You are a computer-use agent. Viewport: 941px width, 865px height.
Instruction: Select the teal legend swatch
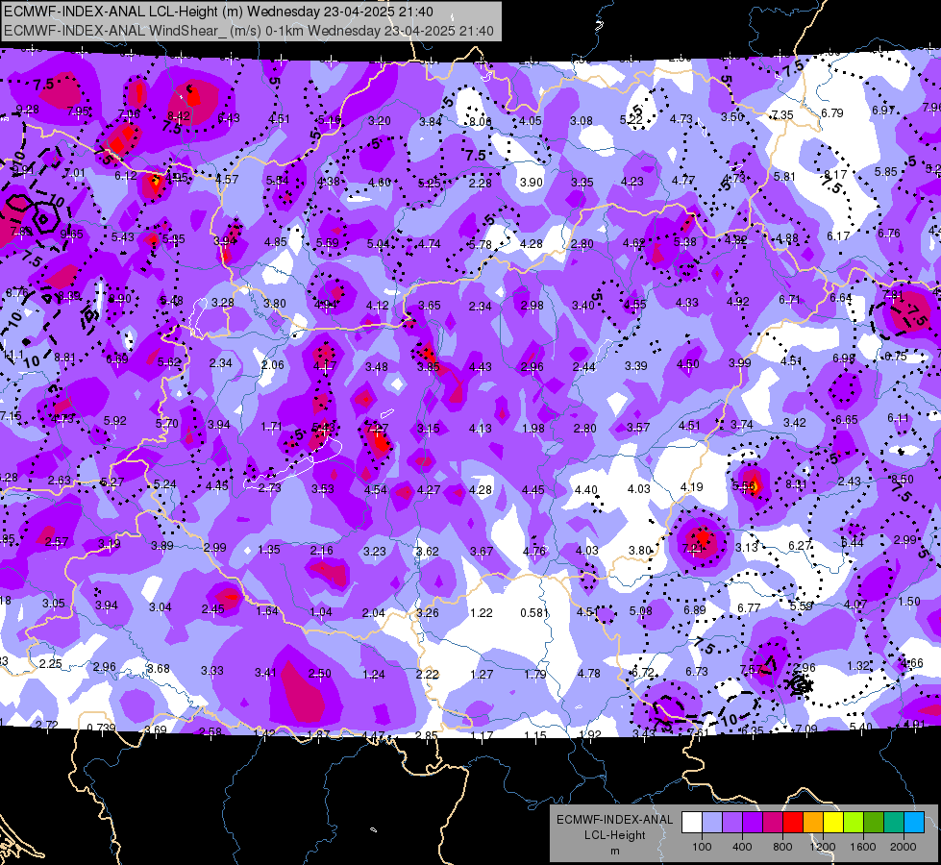pyautogui.click(x=894, y=823)
